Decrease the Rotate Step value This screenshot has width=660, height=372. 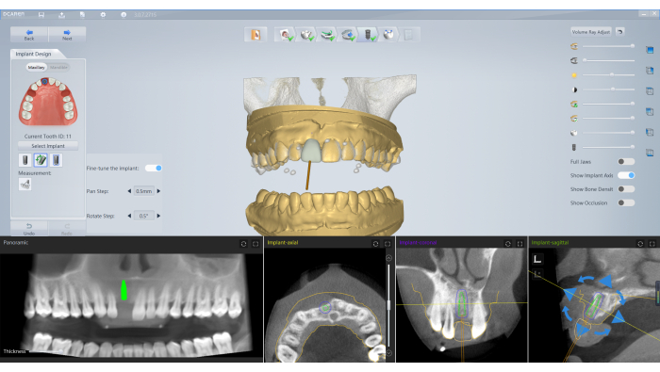click(x=129, y=216)
